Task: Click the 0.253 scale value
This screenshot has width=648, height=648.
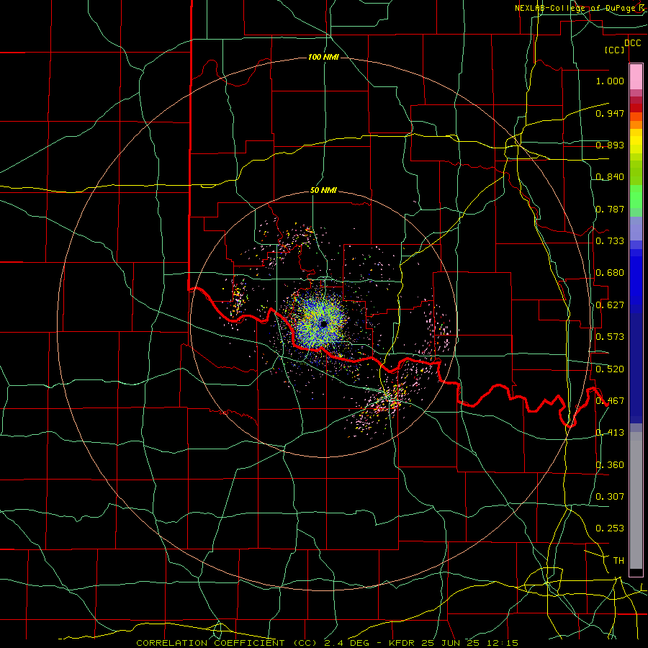Action: pyautogui.click(x=610, y=528)
